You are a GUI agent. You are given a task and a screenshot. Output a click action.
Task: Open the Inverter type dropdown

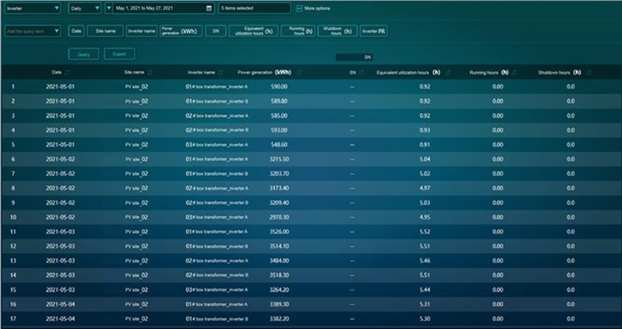point(32,8)
